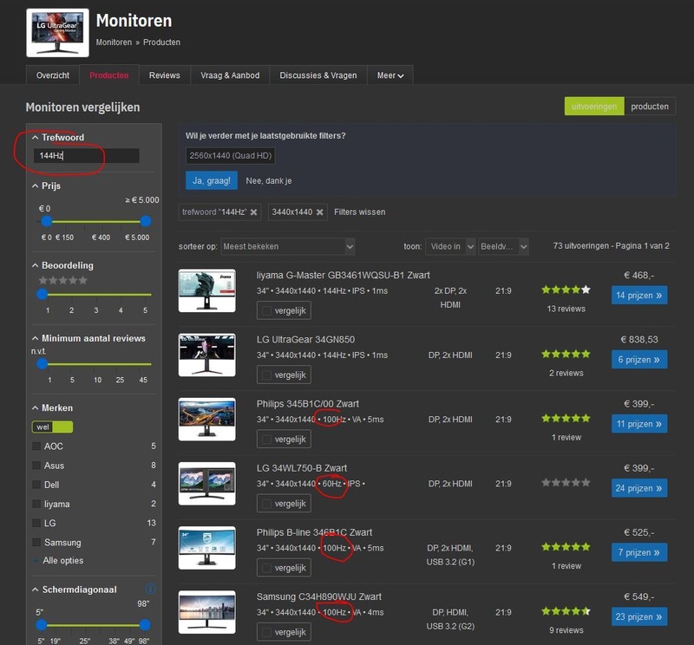The image size is (694, 645).
Task: Tick vergelijk for Philips 345B1C/00
Action: (267, 440)
